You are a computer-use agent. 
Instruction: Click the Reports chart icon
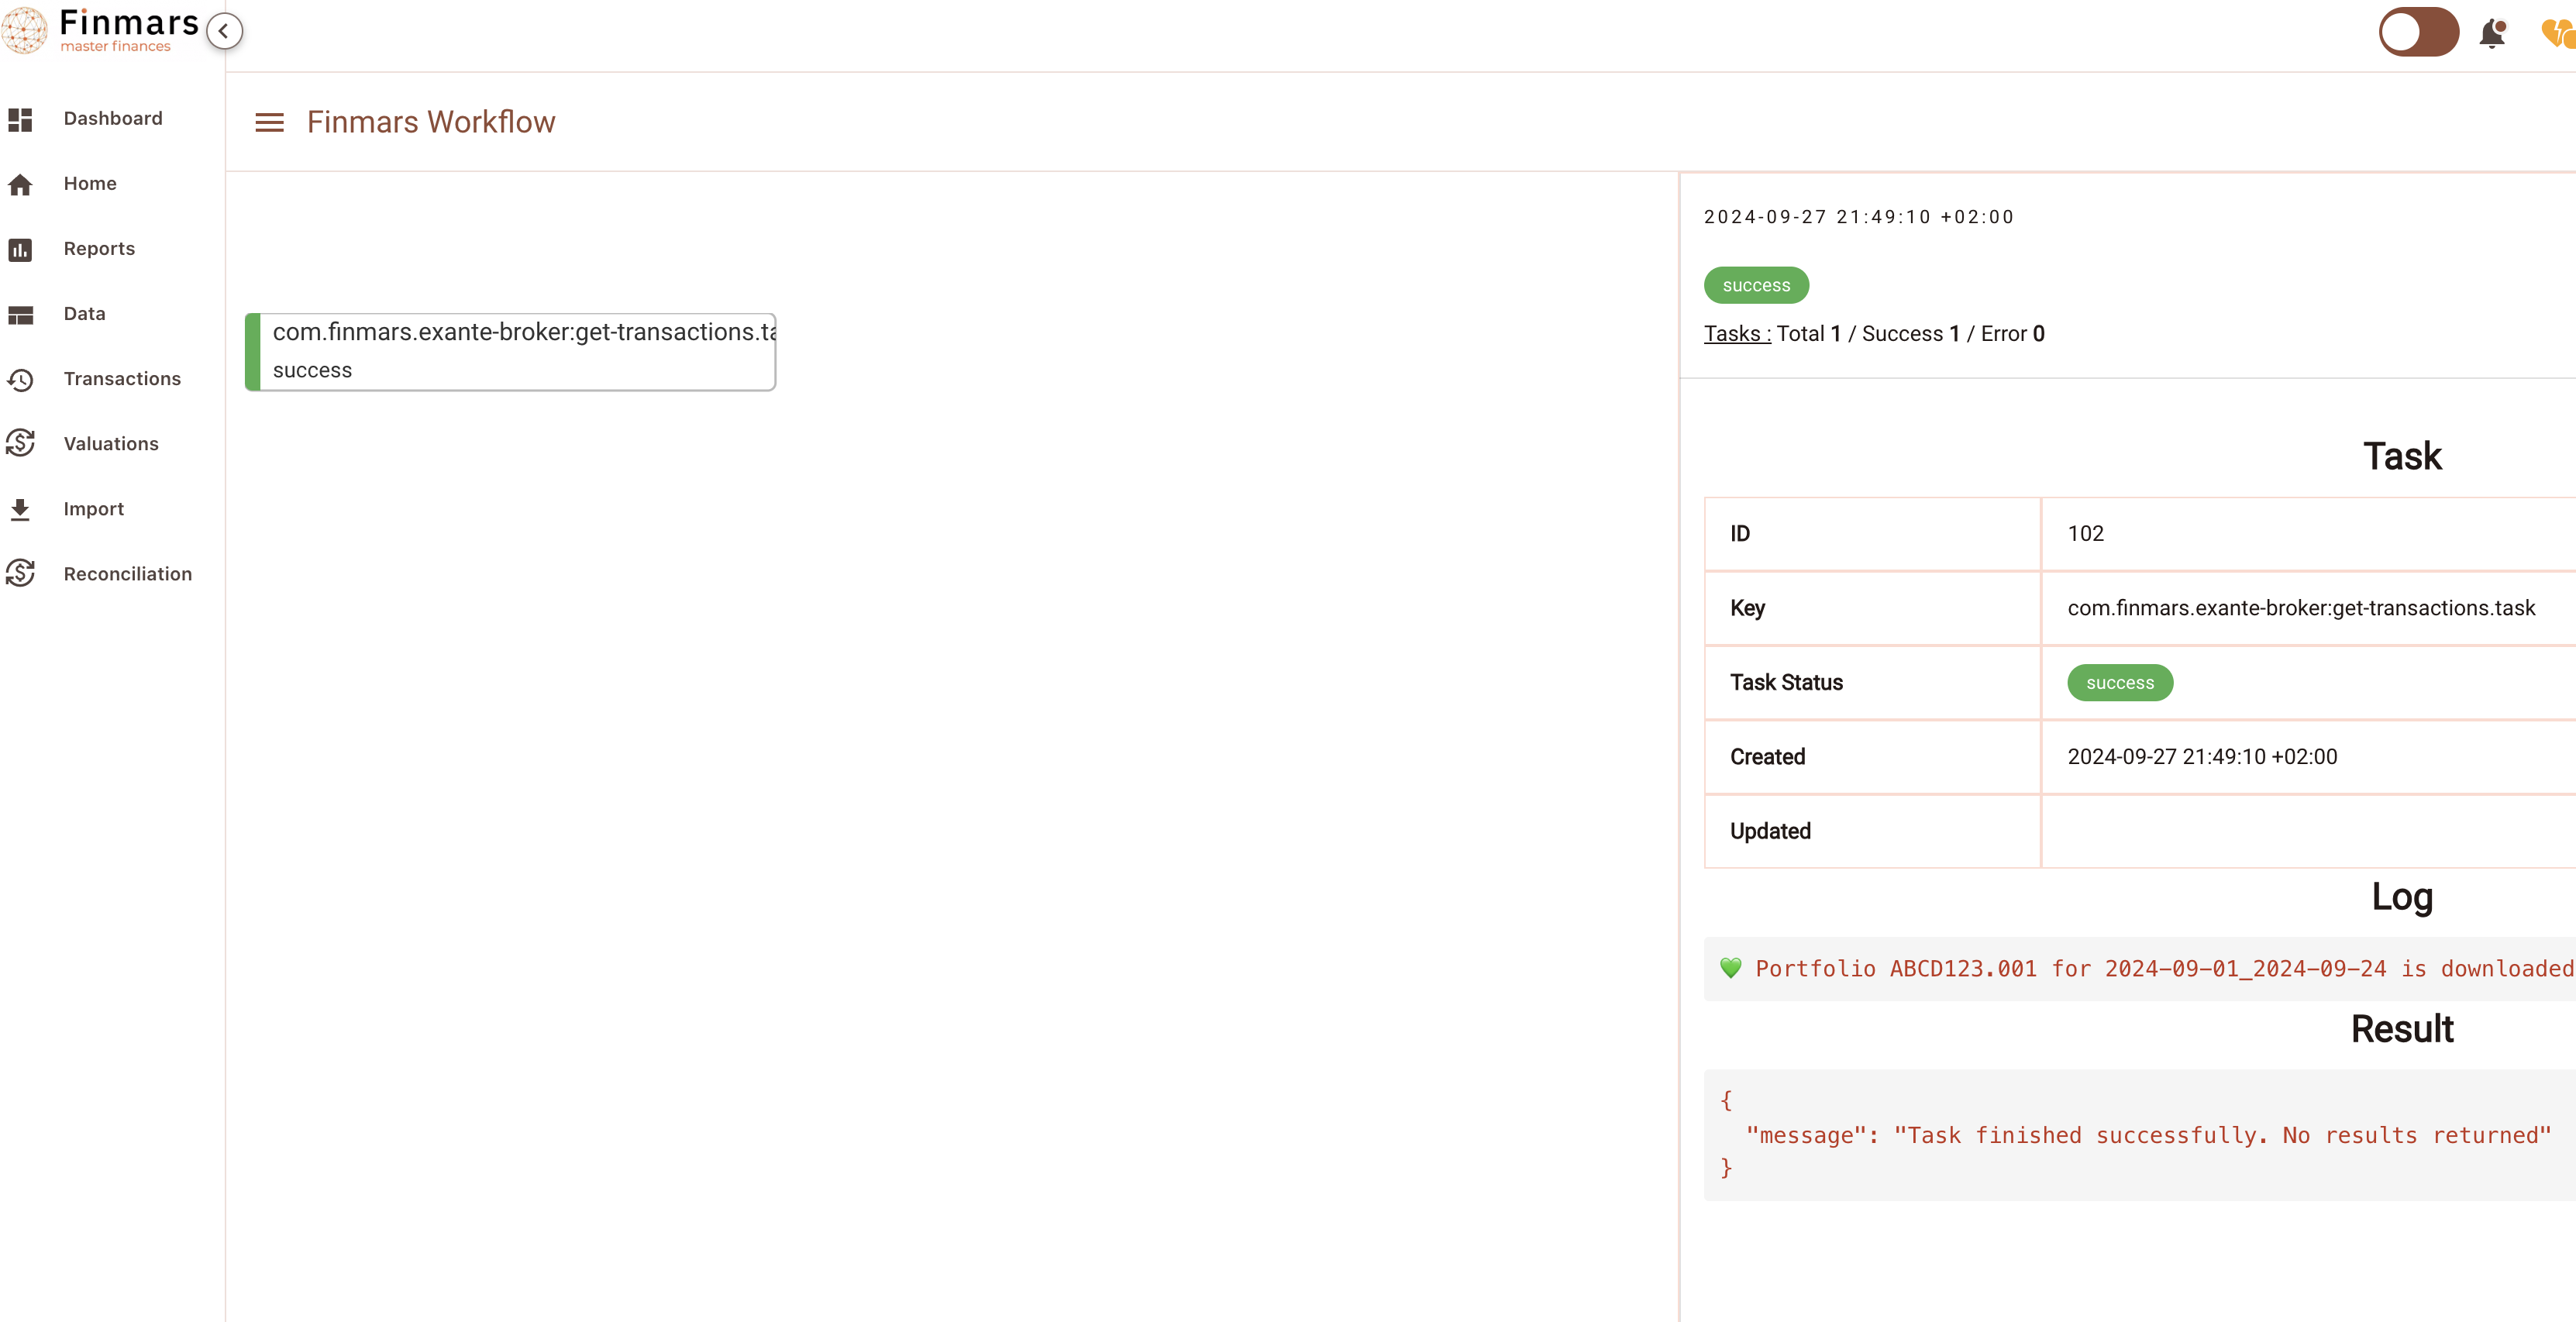point(20,249)
